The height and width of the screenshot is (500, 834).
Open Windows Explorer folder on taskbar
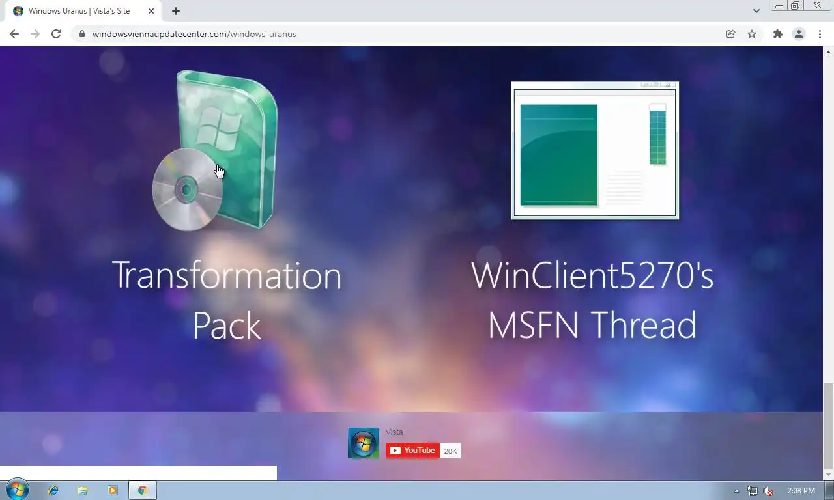coord(83,490)
